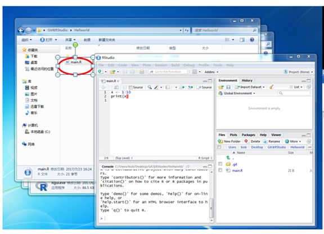Click the New Folder button

229,141
